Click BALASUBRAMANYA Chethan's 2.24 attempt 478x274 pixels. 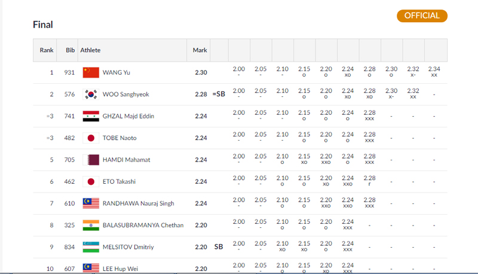348,224
